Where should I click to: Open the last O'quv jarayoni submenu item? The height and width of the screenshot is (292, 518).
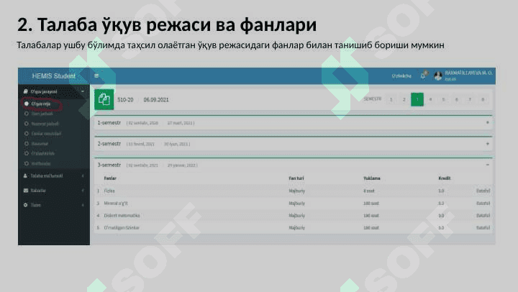tap(40, 163)
